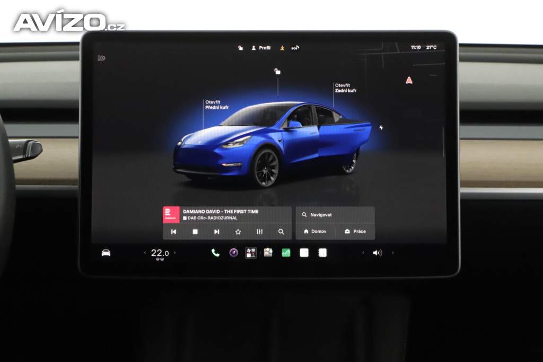Screen dimensions: 543x362
Task: Skip to next track
Action: (216, 231)
